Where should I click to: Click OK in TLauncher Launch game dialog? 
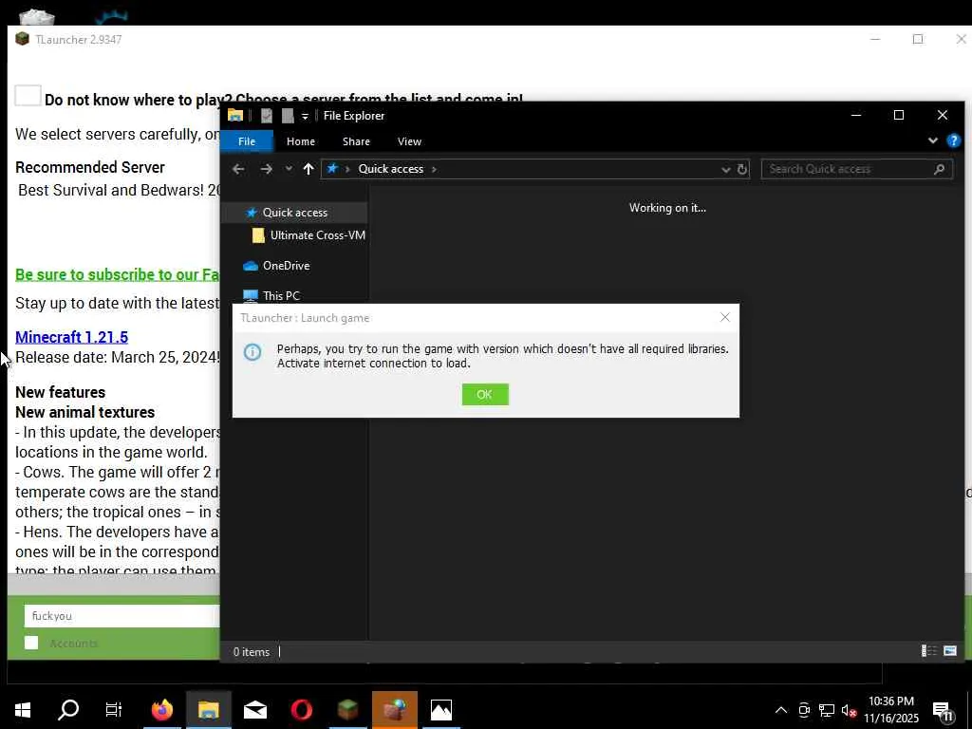[x=485, y=394]
